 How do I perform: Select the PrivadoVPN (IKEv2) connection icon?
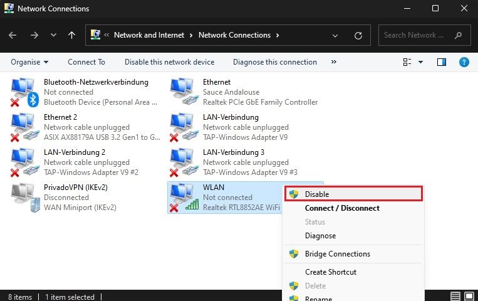[24, 196]
